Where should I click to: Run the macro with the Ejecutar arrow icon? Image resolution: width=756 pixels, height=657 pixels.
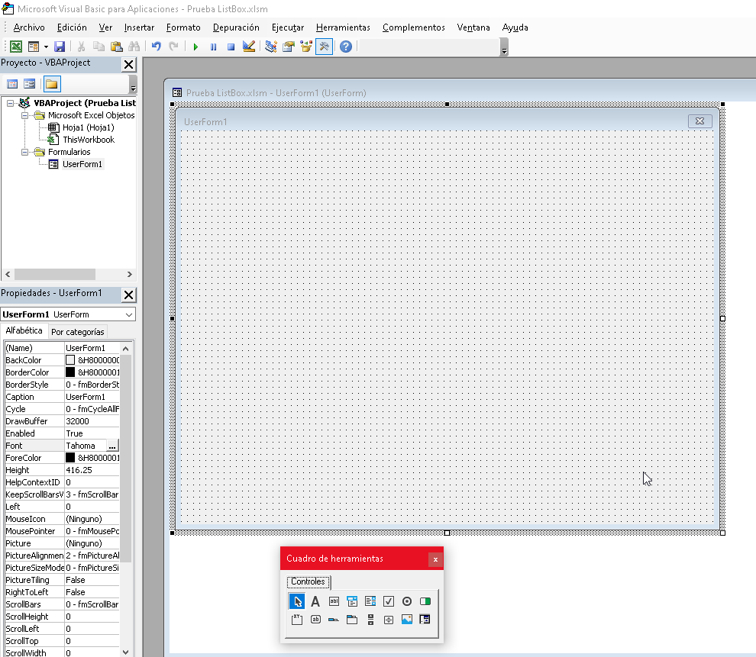(x=195, y=46)
